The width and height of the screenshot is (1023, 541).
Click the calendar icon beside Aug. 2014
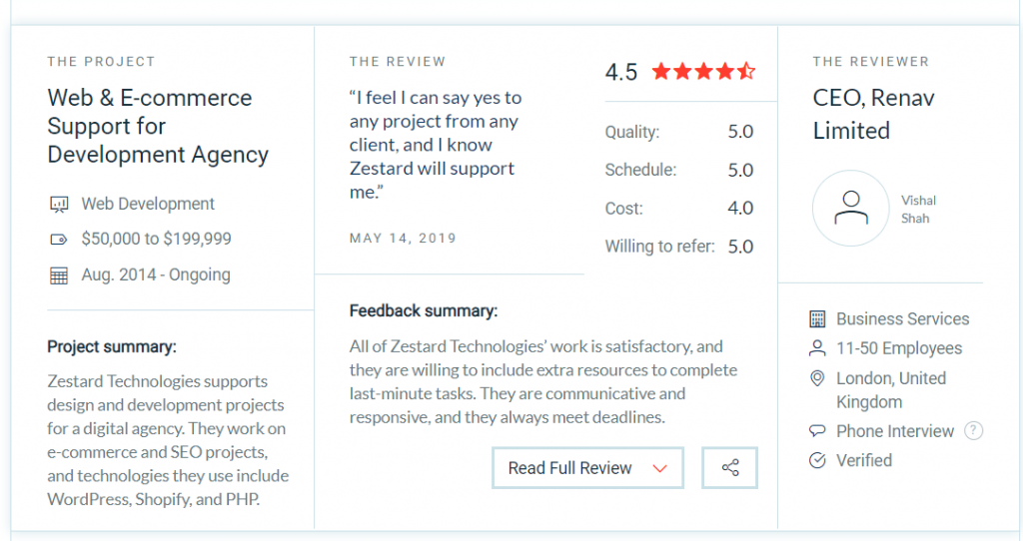tap(59, 275)
